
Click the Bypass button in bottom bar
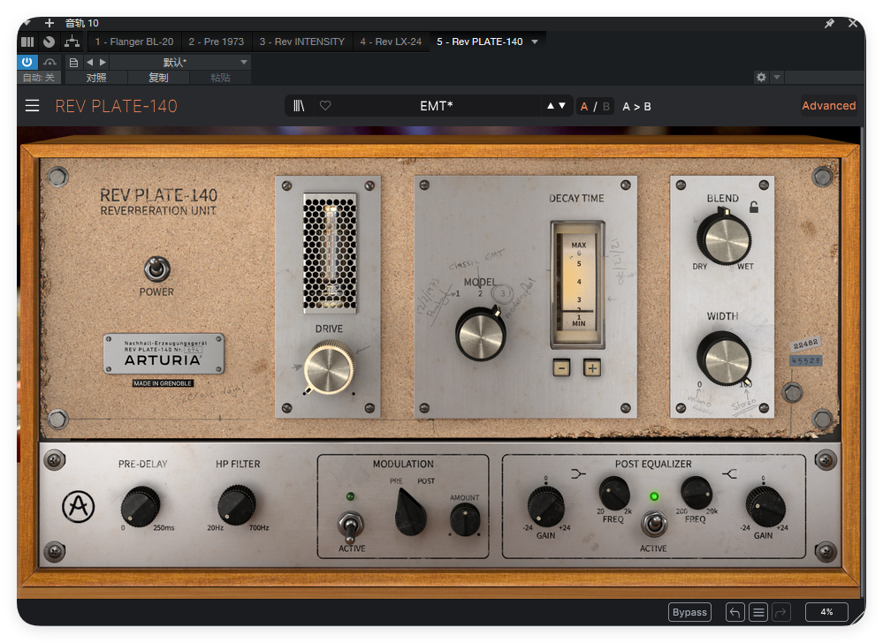(689, 611)
